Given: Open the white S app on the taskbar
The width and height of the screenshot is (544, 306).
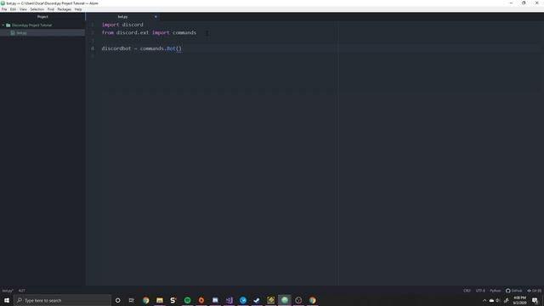Looking at the screenshot, I should click(173, 300).
